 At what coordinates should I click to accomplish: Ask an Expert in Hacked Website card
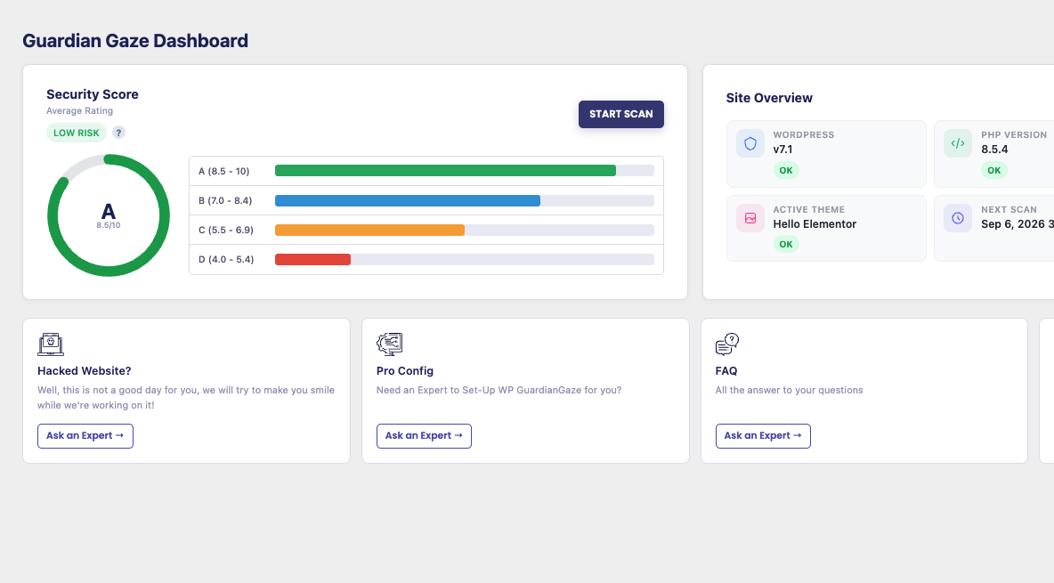85,436
